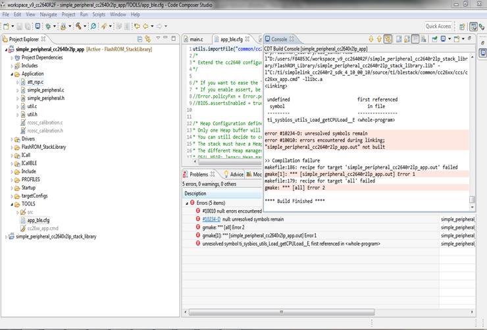Click the Search magnifier toolbar icon
The height and width of the screenshot is (330, 487).
[93, 26]
